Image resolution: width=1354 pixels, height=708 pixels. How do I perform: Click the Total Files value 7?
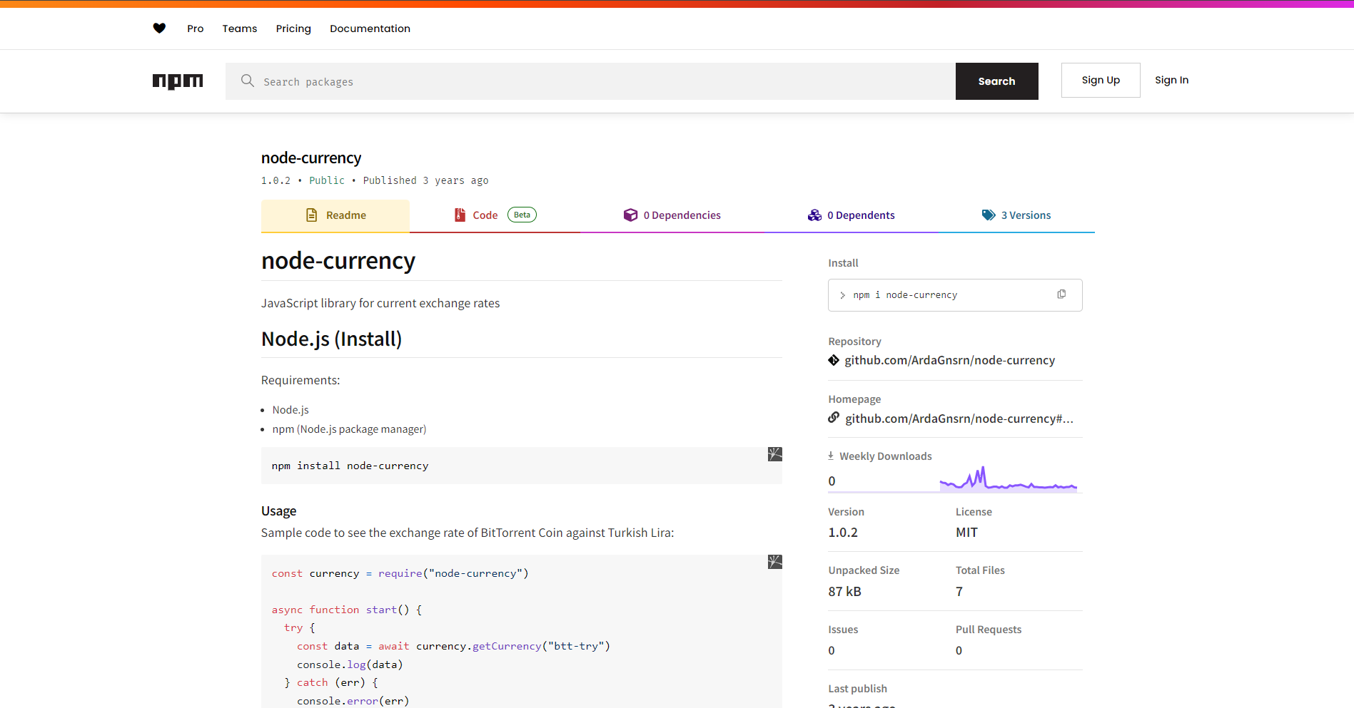959,592
